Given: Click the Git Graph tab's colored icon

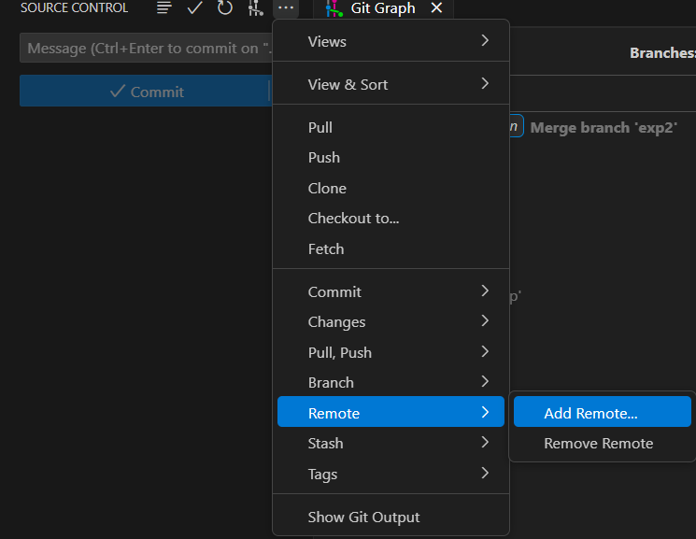Looking at the screenshot, I should point(332,8).
